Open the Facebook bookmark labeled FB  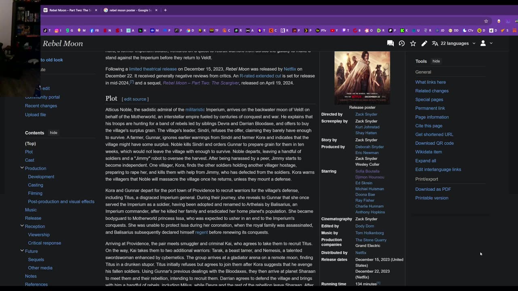94,30
